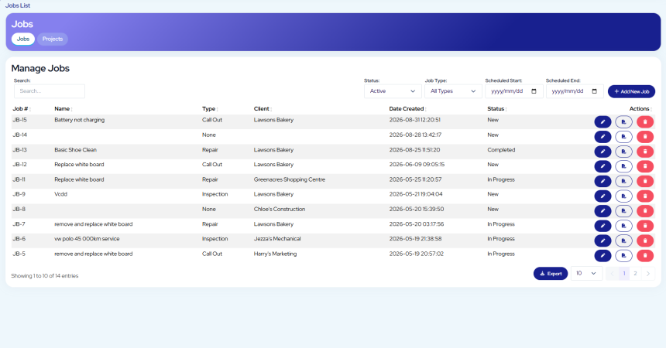Switch to the Projects tab
This screenshot has height=348, width=666.
pyautogui.click(x=53, y=39)
